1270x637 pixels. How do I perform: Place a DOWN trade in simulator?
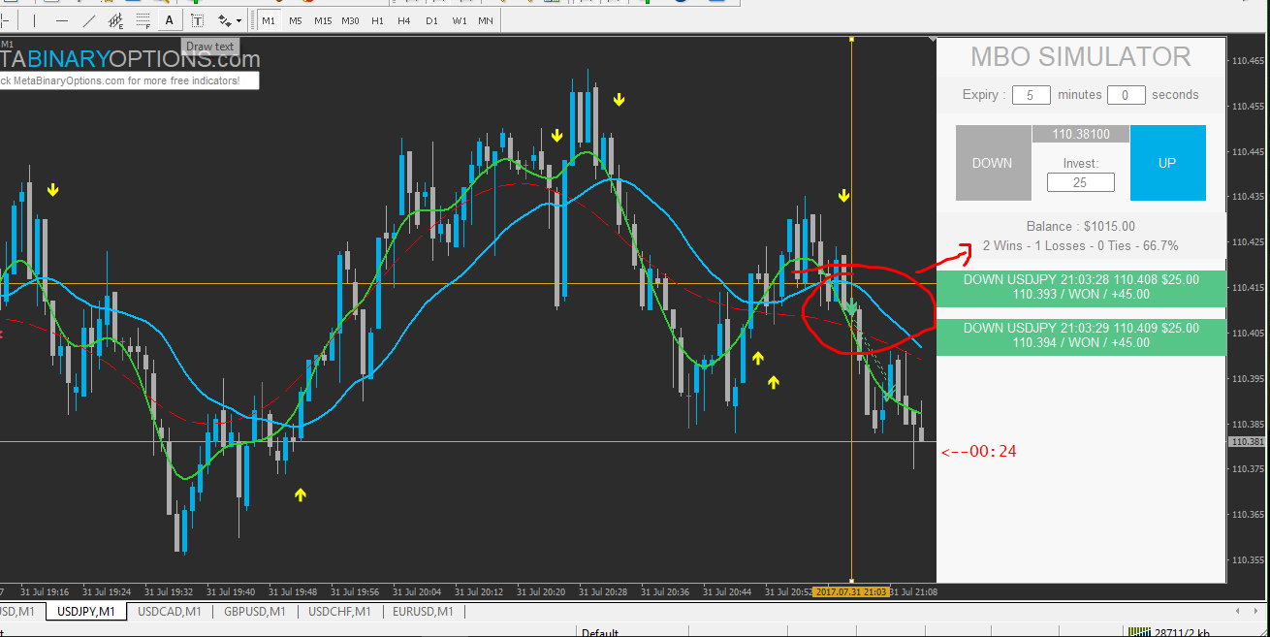coord(992,163)
